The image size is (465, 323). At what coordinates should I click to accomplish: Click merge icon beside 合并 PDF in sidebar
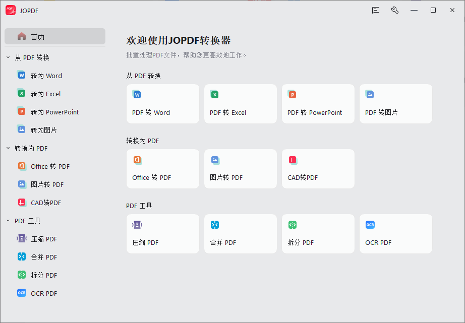21,256
